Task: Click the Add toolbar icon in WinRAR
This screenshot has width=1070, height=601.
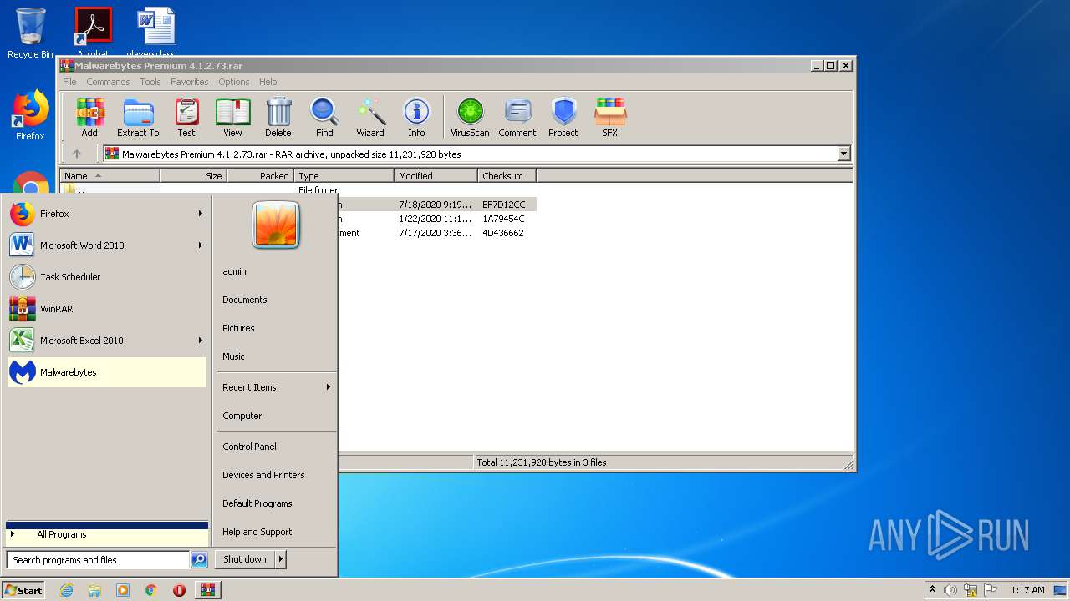Action: [89, 118]
